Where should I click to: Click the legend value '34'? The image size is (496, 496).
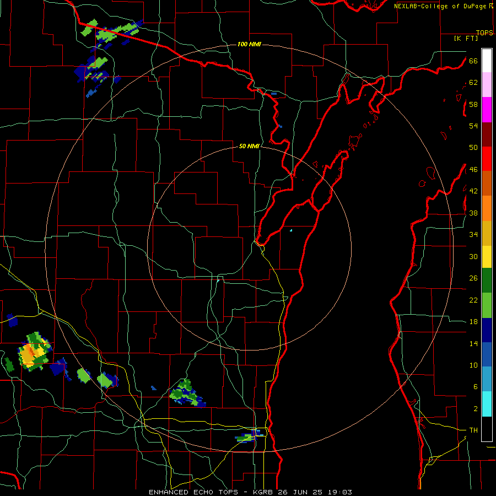tap(473, 235)
